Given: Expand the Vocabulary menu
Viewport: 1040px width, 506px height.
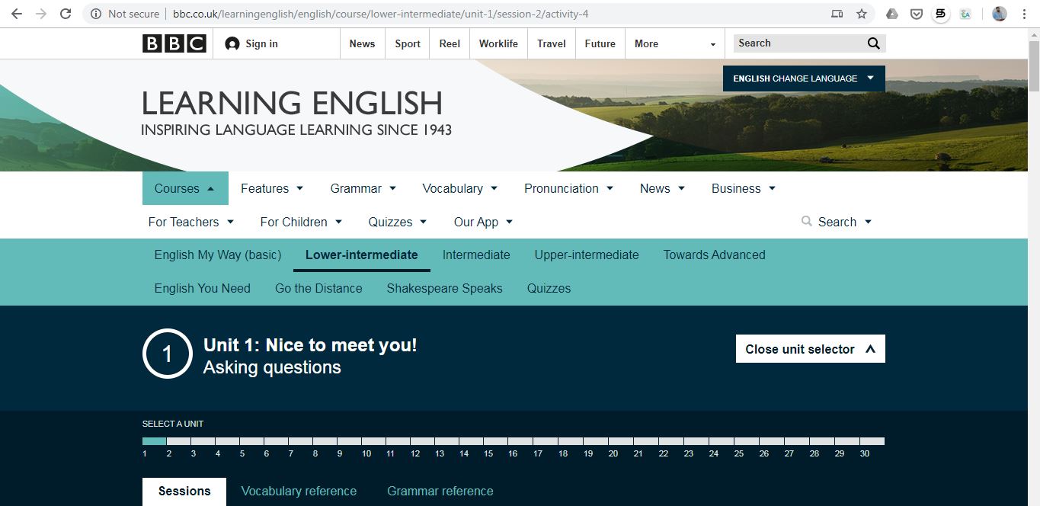Looking at the screenshot, I should pos(460,188).
